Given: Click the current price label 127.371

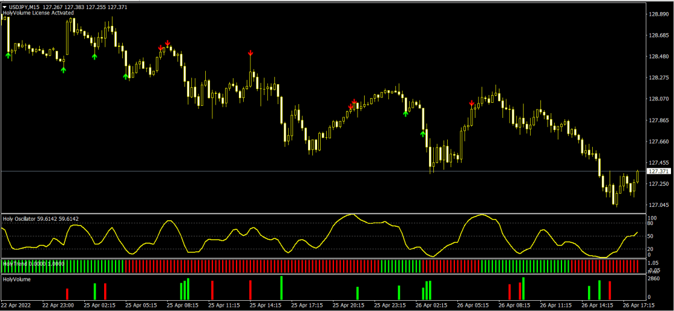Looking at the screenshot, I should [657, 171].
